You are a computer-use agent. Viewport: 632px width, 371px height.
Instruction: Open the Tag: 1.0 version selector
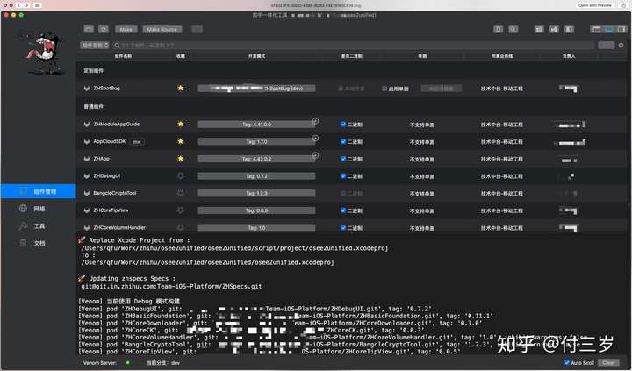(x=256, y=228)
